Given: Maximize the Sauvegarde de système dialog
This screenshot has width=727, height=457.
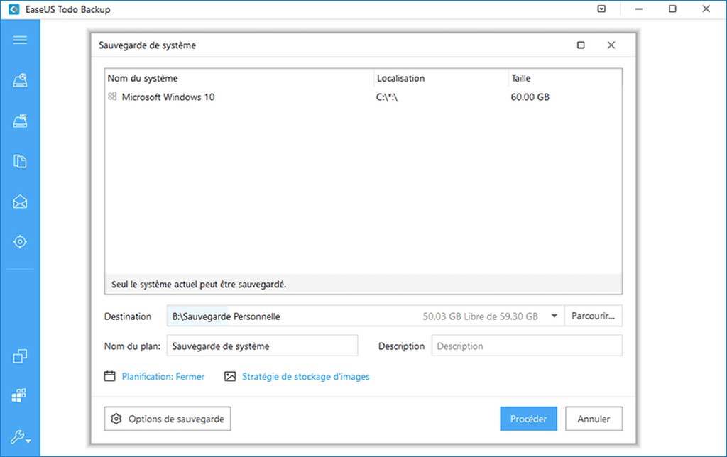Looking at the screenshot, I should pyautogui.click(x=581, y=45).
